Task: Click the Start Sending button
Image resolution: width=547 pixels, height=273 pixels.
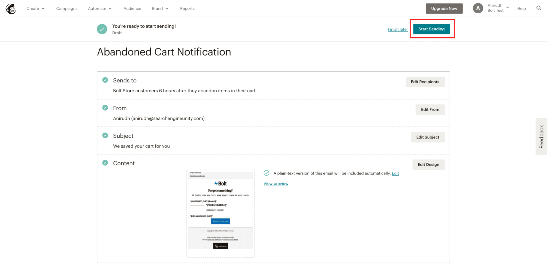Action: tap(431, 29)
